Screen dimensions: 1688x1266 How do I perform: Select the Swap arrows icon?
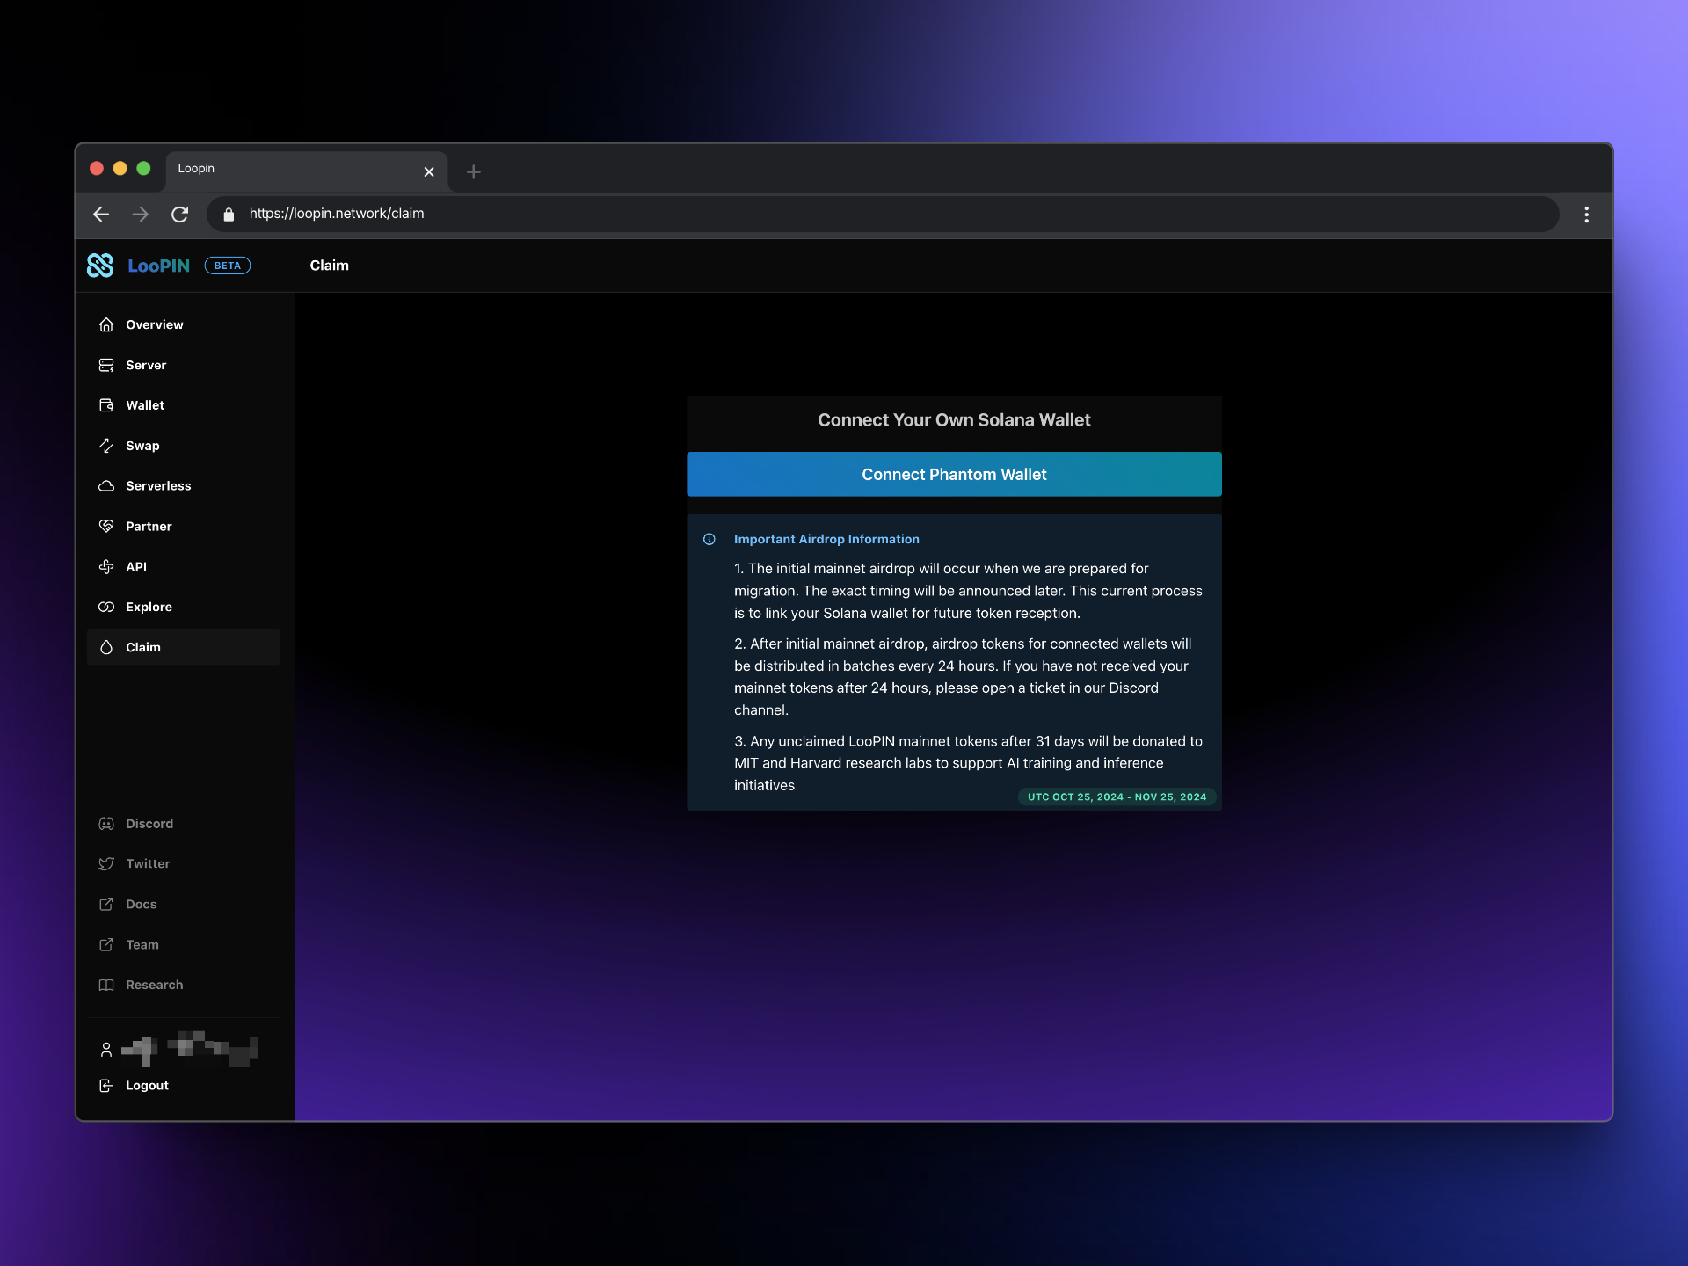point(106,446)
